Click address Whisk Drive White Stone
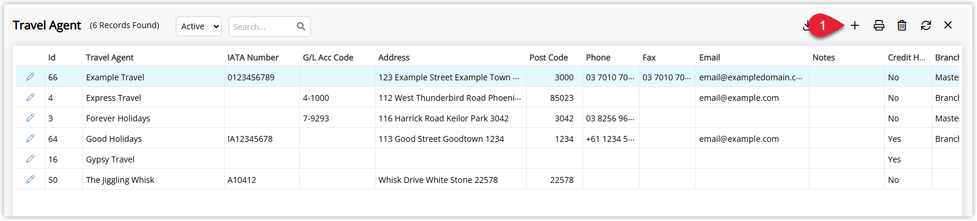 tap(438, 180)
